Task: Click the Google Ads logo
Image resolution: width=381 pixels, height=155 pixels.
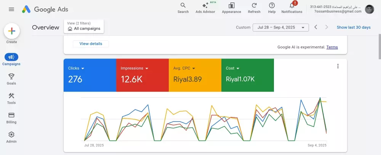Action: tap(45, 9)
